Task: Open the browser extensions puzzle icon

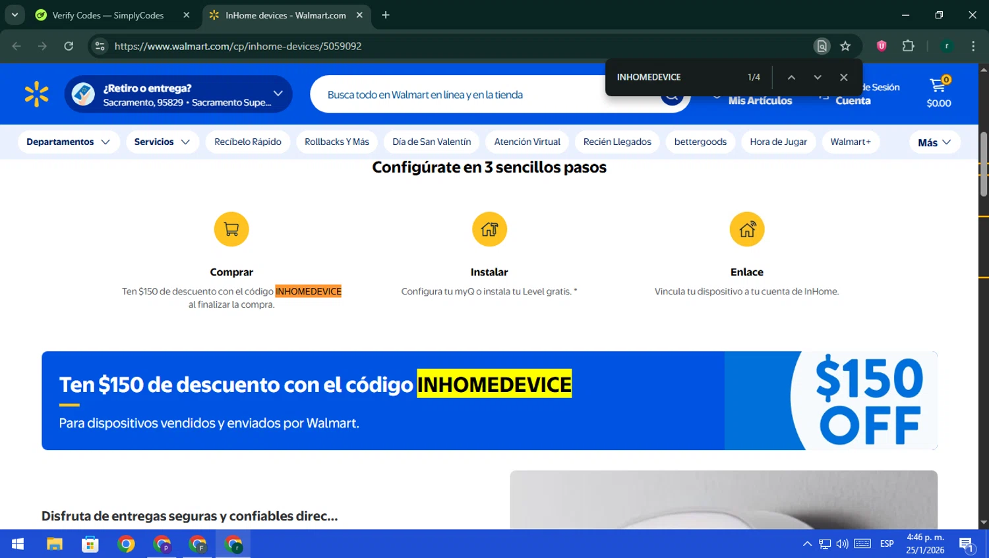Action: point(908,46)
